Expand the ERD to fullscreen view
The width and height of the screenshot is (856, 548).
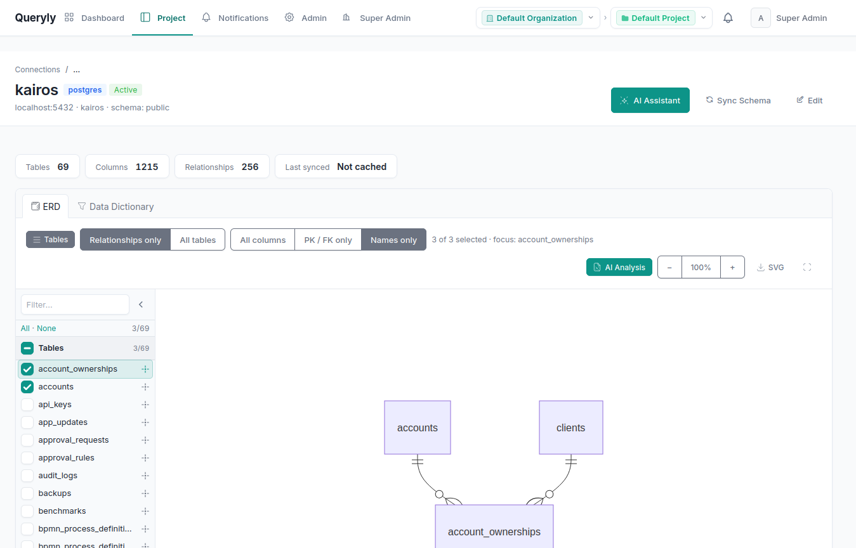tap(807, 267)
